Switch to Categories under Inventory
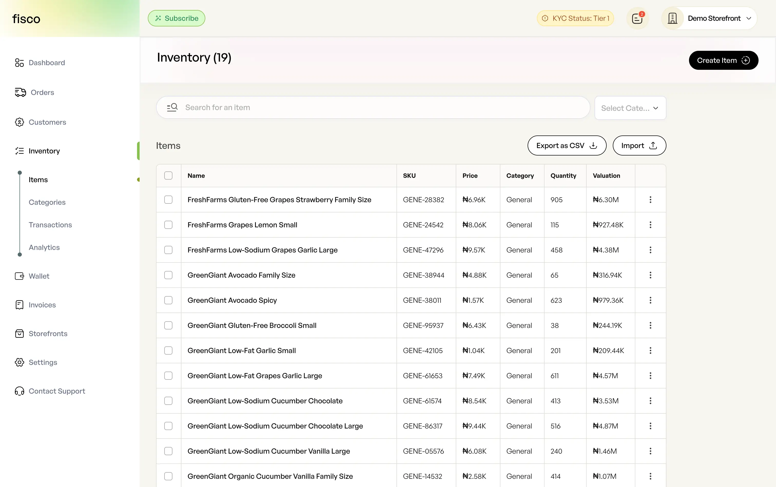The height and width of the screenshot is (487, 776). (x=47, y=202)
